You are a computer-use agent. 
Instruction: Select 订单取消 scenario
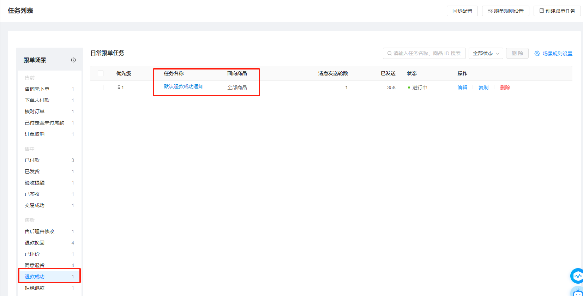point(49,134)
